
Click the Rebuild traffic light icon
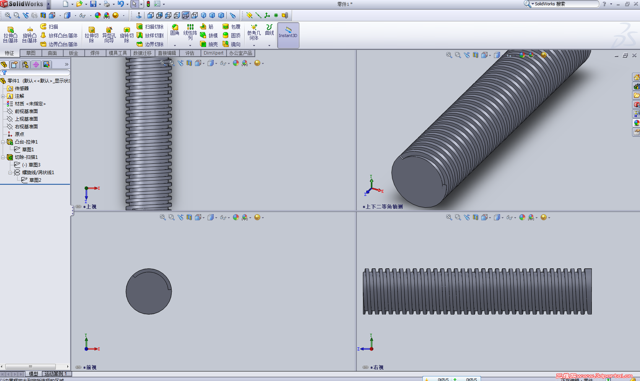click(148, 4)
